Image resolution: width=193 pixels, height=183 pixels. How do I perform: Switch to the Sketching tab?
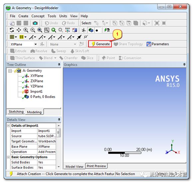tap(16, 112)
